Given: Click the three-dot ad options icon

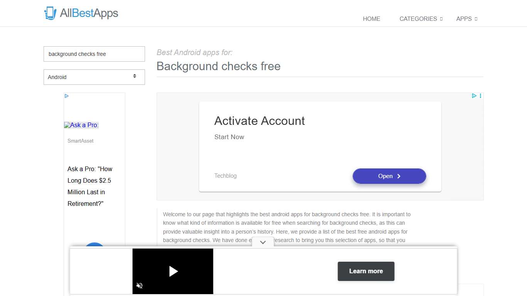Looking at the screenshot, I should (x=480, y=96).
